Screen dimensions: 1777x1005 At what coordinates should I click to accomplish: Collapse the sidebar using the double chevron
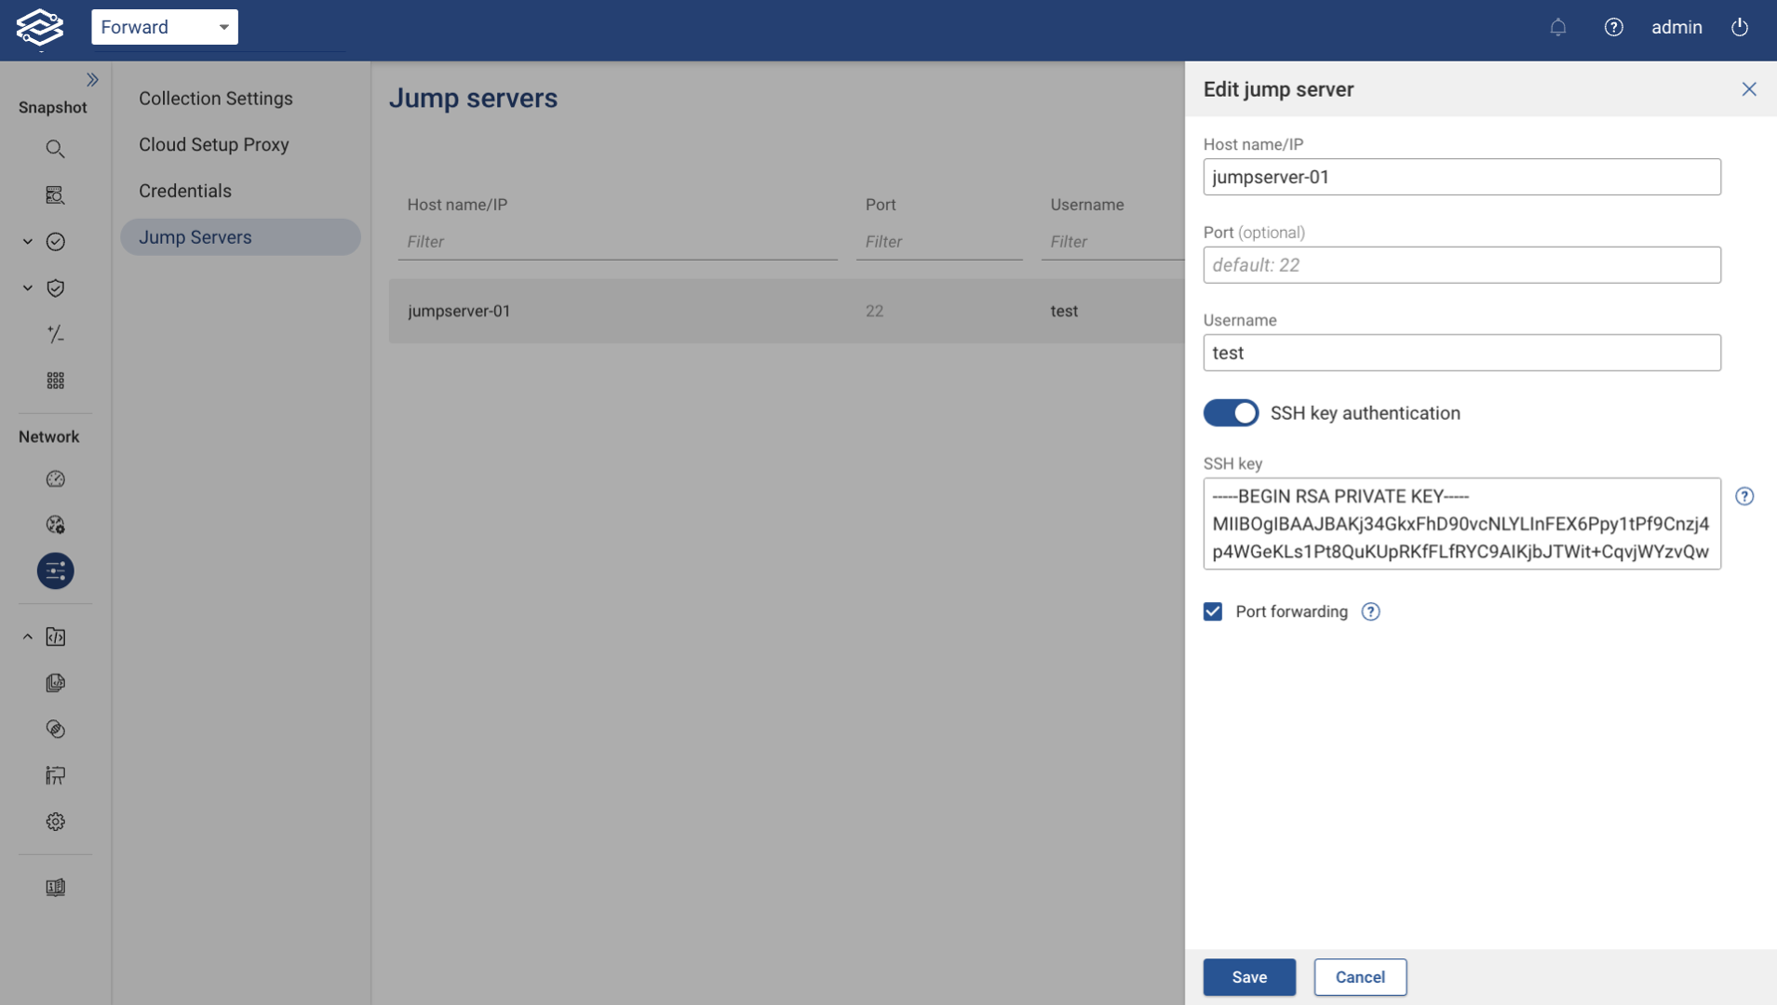[92, 78]
